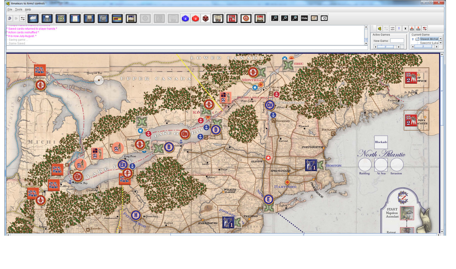Click the red down-arrow tray icon
Viewport: 456px width, 269px height.
tap(412, 28)
